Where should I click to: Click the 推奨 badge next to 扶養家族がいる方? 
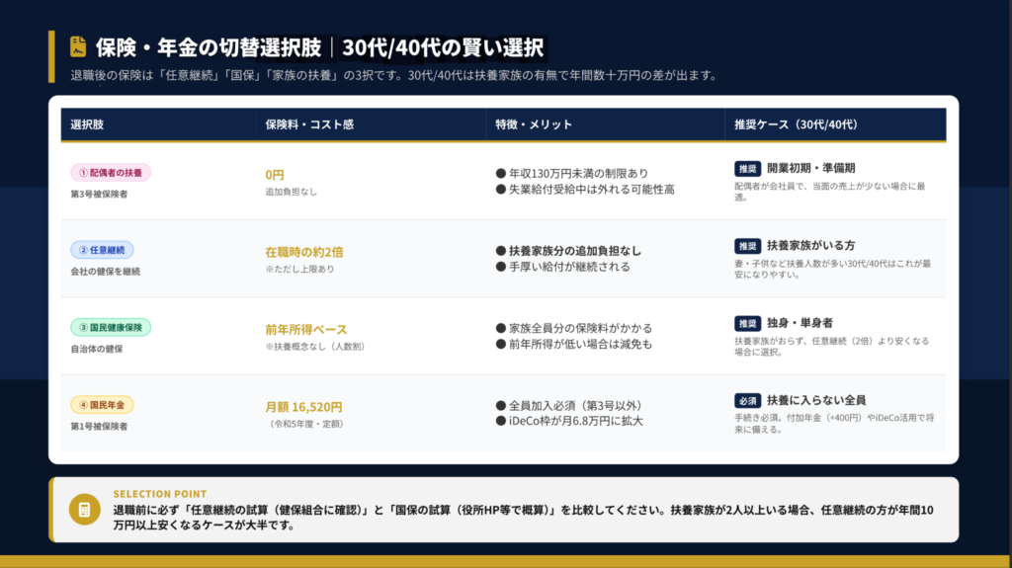(x=747, y=245)
